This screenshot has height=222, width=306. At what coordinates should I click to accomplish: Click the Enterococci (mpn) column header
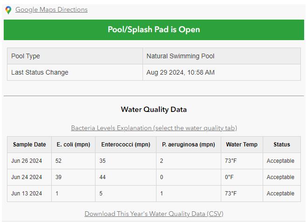point(126,145)
